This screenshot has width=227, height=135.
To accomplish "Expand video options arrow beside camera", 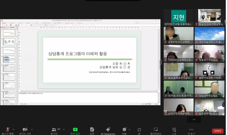I will click(32, 129).
